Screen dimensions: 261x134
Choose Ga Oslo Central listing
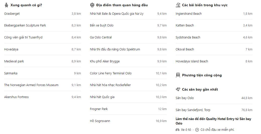pyautogui.click(x=128, y=37)
